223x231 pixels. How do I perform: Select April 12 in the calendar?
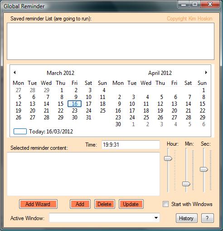coord(160,104)
